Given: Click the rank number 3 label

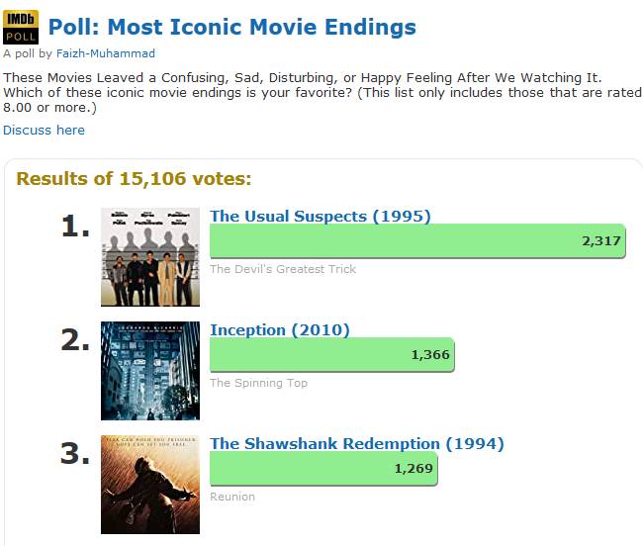Looking at the screenshot, I should click(x=75, y=454).
